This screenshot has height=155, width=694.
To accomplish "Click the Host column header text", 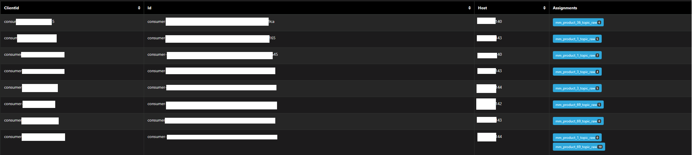I will click(482, 8).
